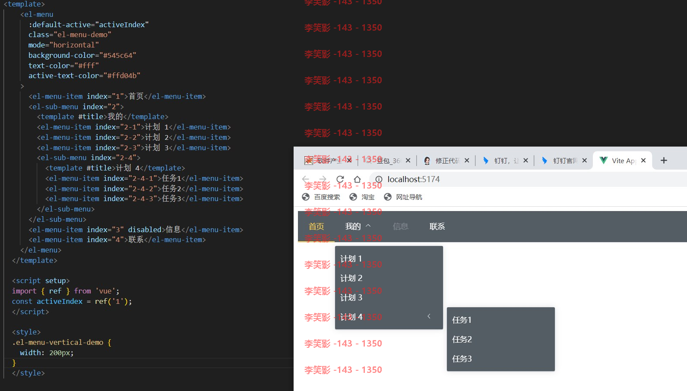Open the 百度搜索 bookmark
The image size is (687, 391).
pyautogui.click(x=321, y=197)
